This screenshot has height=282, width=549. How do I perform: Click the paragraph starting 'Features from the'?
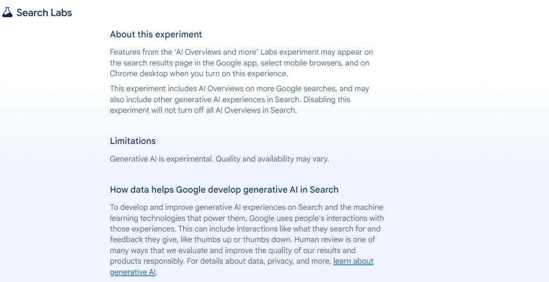click(x=241, y=63)
